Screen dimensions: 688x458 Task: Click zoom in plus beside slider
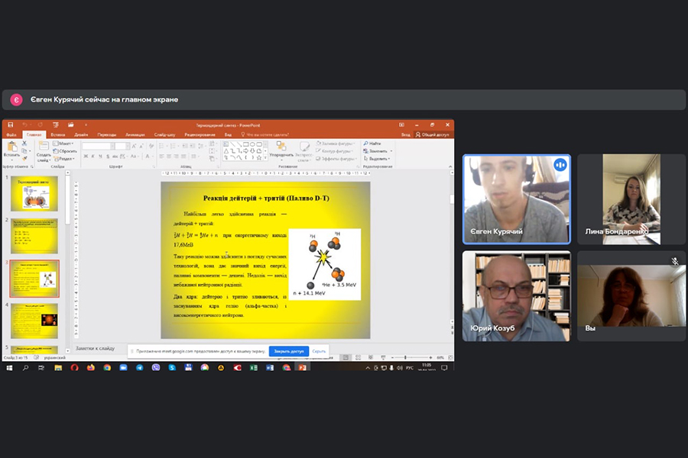click(x=431, y=358)
